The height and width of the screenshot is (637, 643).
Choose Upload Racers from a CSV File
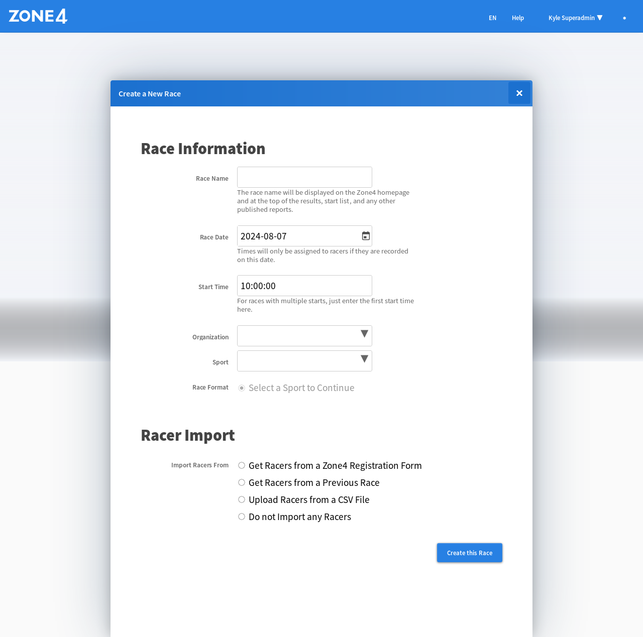tap(242, 499)
